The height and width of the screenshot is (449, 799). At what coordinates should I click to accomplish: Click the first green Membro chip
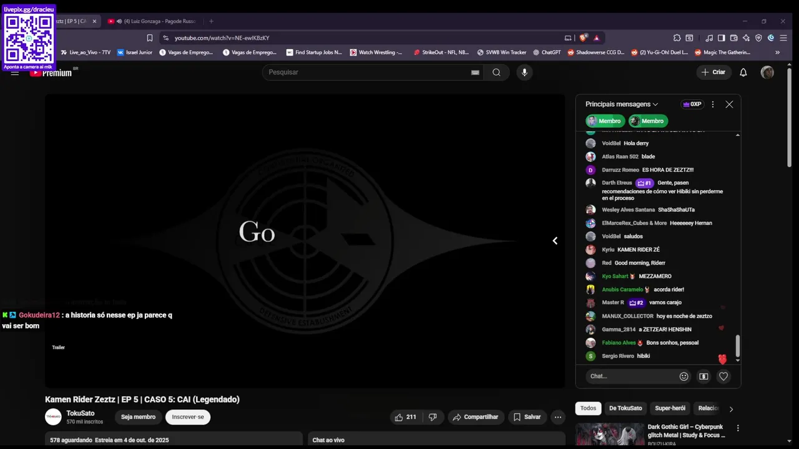coord(604,121)
